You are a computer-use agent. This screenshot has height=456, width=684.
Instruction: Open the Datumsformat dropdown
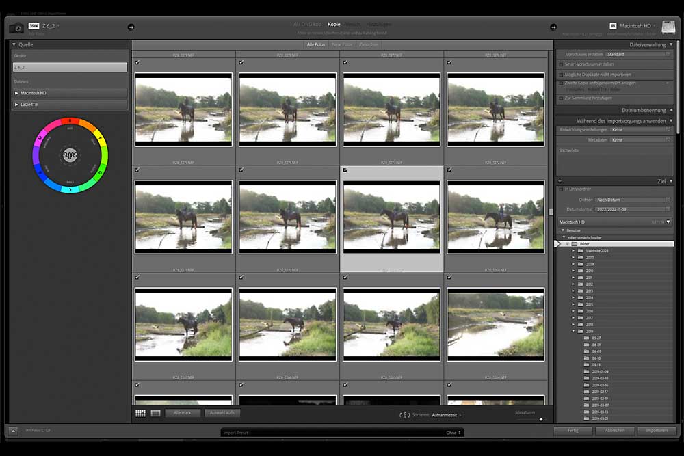pos(633,209)
